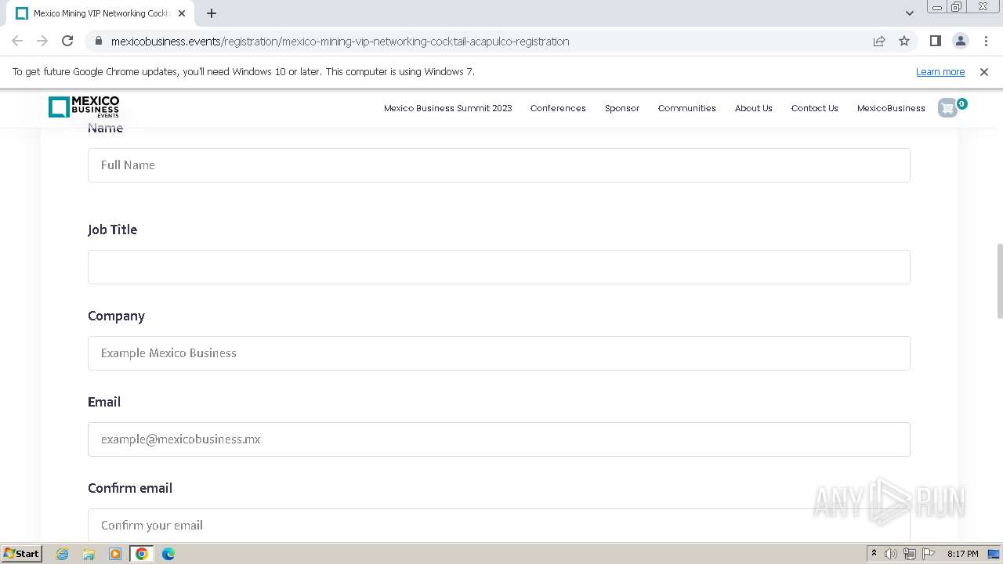Focus the Job Title input field
1003x564 pixels.
click(499, 267)
